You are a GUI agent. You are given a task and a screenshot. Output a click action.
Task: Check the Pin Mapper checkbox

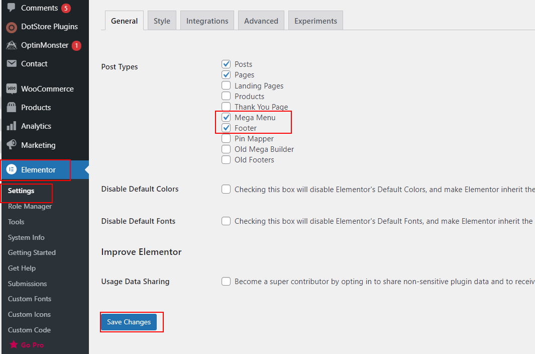pos(226,138)
